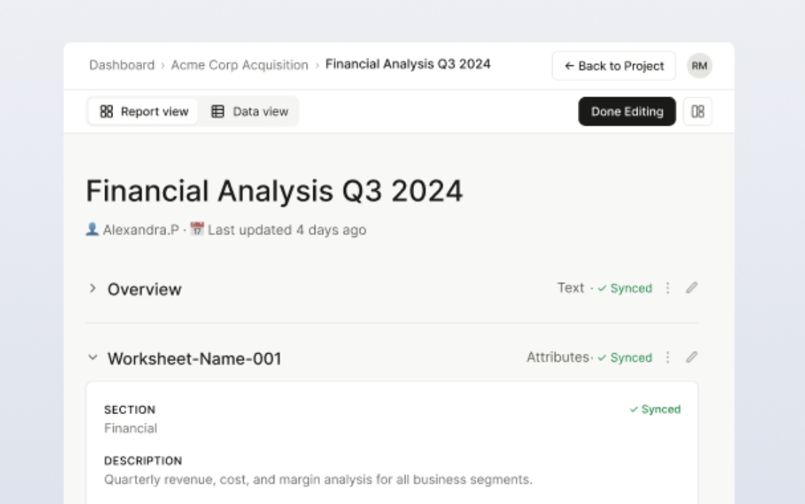This screenshot has height=504, width=805.
Task: Click the Done Editing button
Action: pos(627,112)
